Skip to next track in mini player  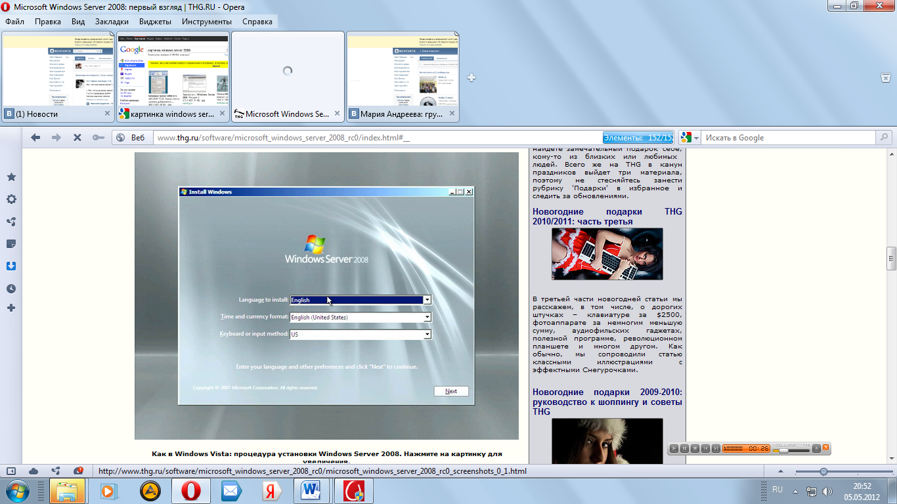(716, 448)
